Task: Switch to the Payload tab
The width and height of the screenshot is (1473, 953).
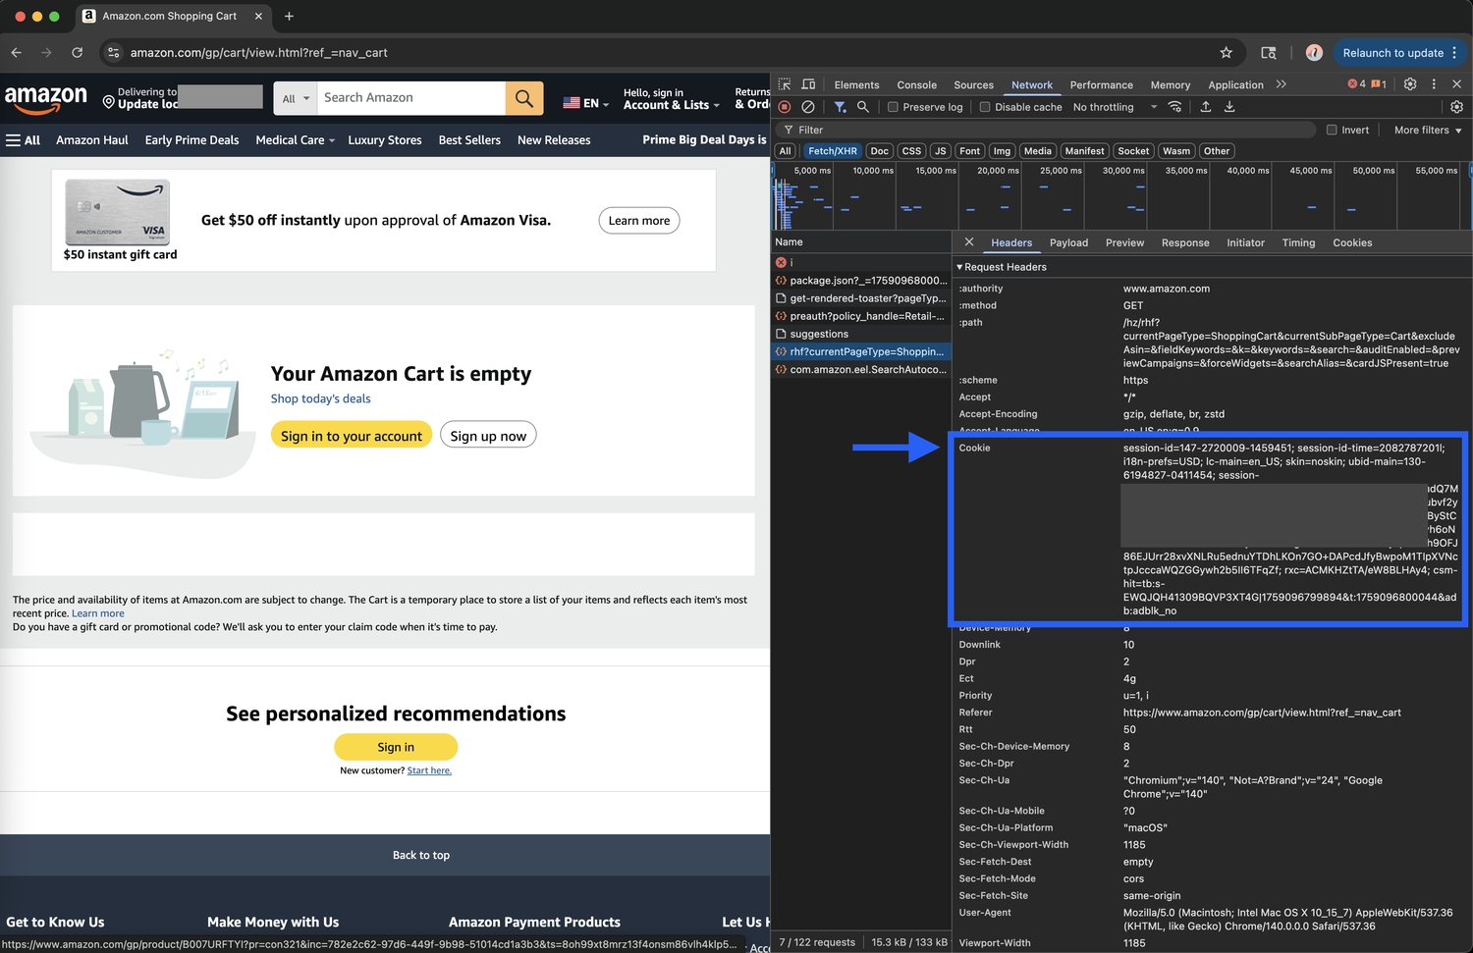Action: coord(1068,242)
